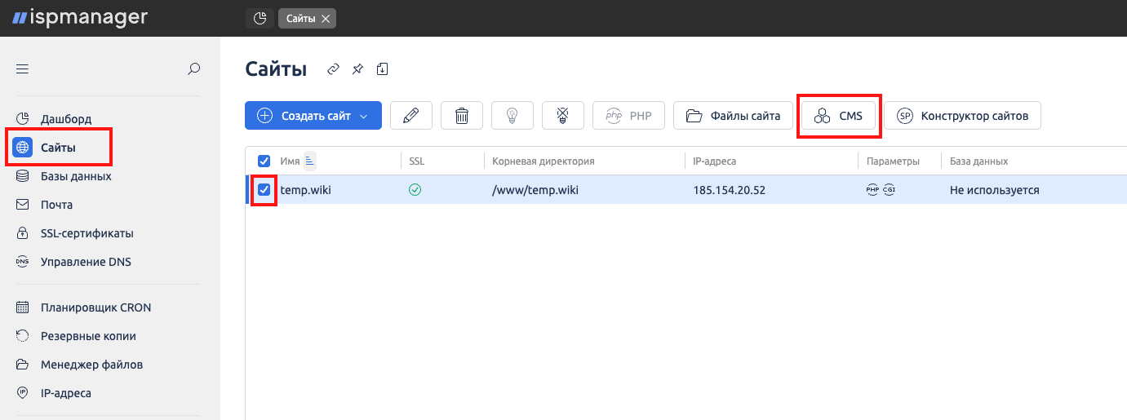1127x420 pixels.
Task: Close the Сайты tab
Action: click(326, 19)
